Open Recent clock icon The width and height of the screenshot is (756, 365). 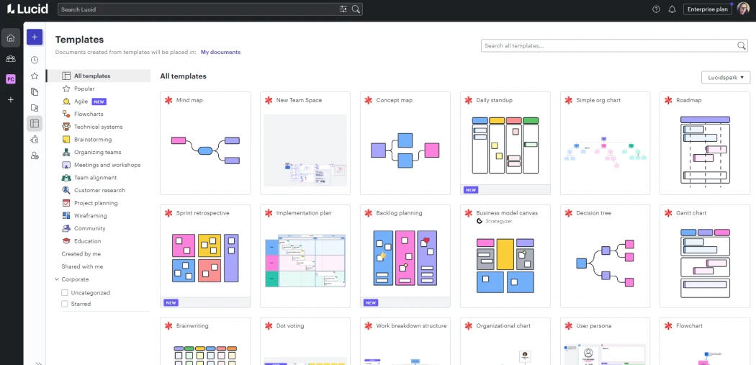35,60
